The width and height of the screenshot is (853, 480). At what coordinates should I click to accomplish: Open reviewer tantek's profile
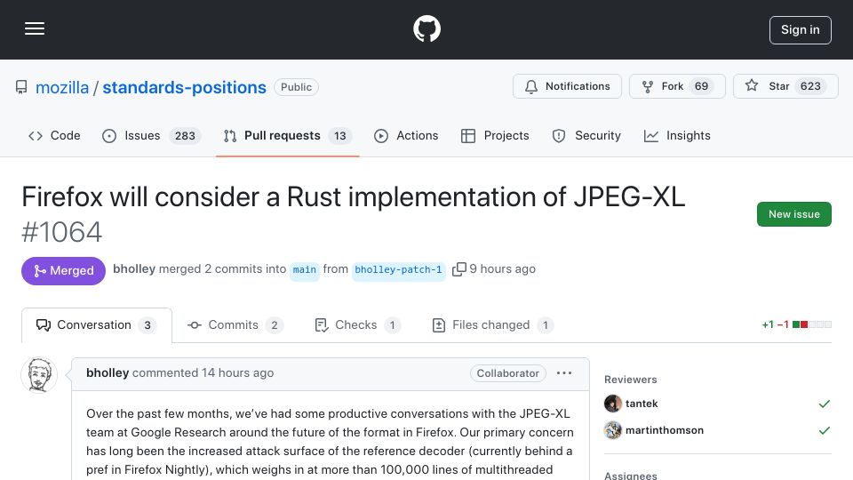pyautogui.click(x=642, y=404)
